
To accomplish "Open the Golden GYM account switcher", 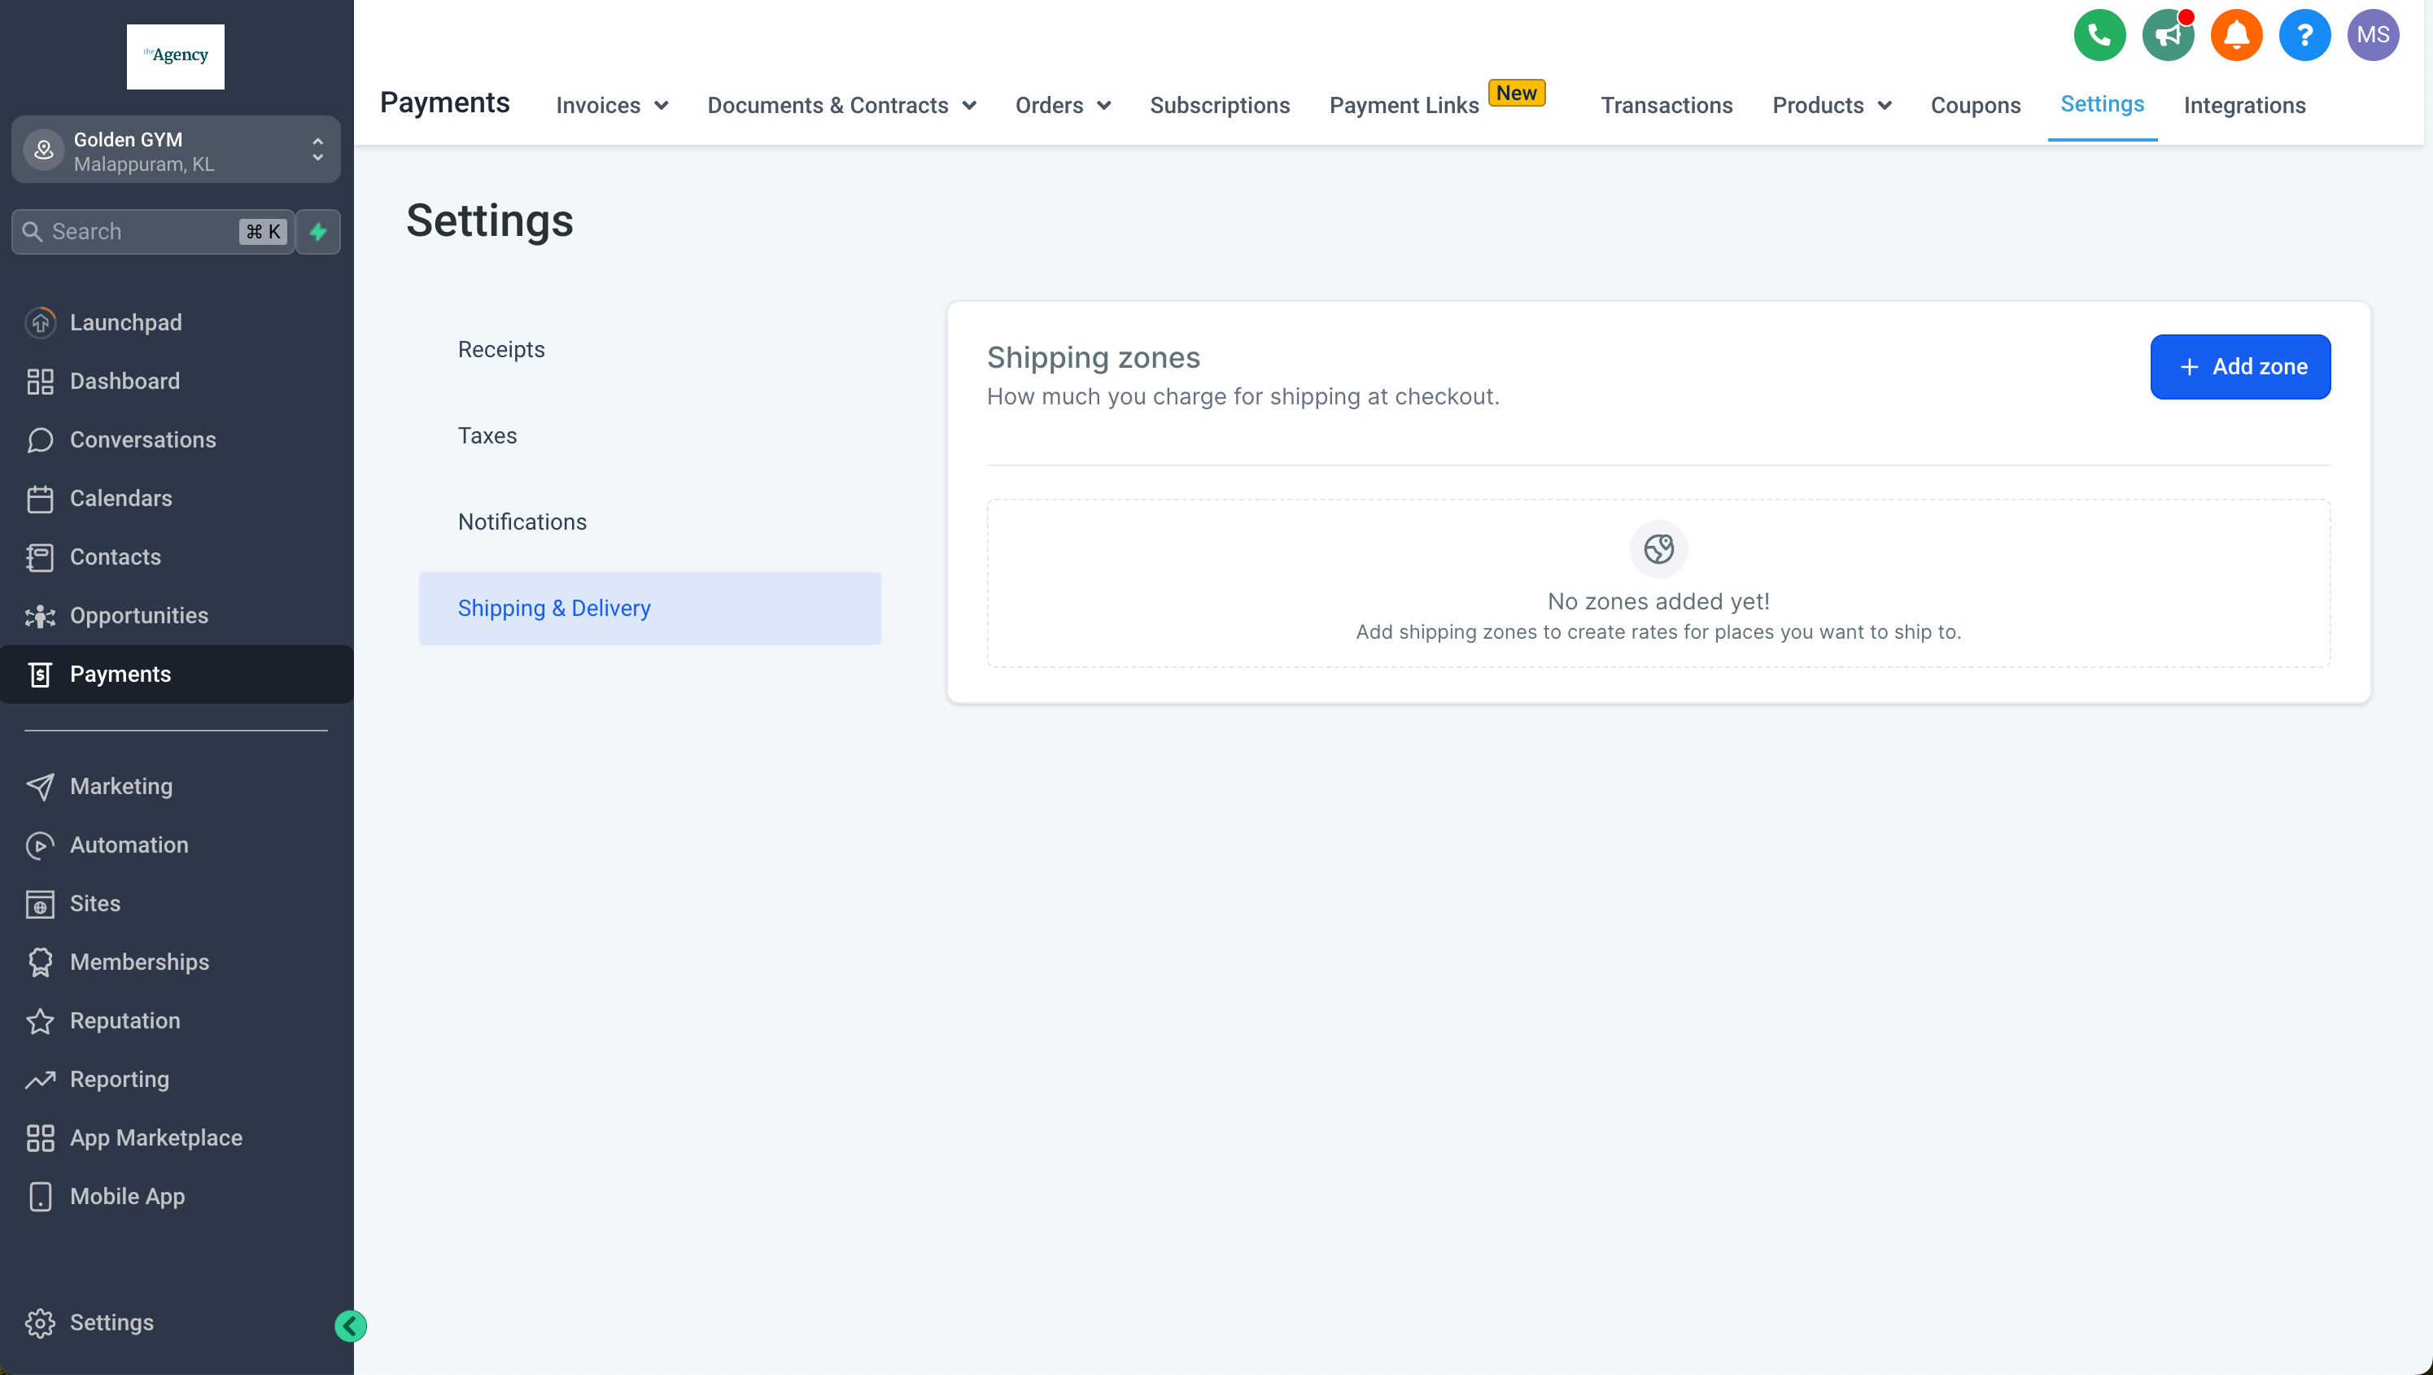I will click(176, 151).
